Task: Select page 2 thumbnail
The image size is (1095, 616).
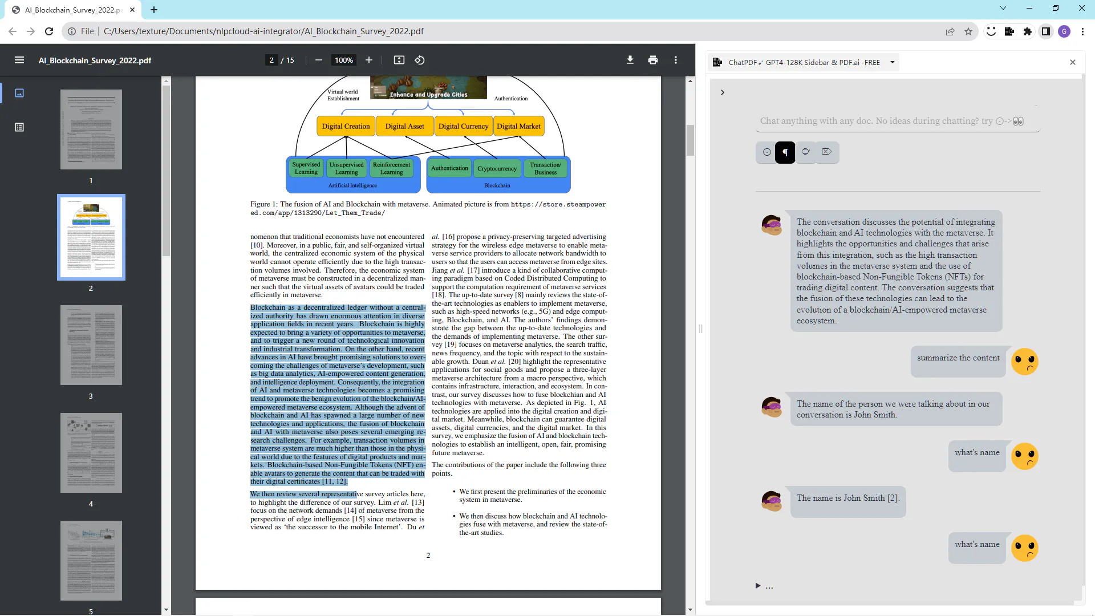Action: [x=91, y=237]
